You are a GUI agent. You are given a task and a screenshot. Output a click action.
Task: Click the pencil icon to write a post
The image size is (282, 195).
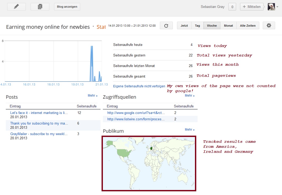pyautogui.click(x=16, y=7)
